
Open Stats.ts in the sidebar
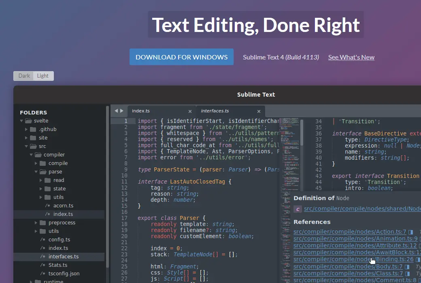coord(58,265)
